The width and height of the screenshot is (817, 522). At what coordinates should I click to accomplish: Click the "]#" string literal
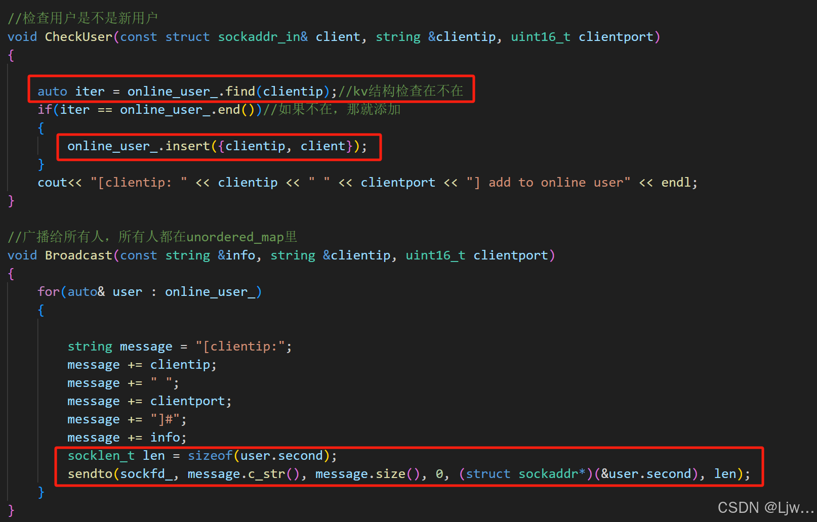(x=165, y=419)
